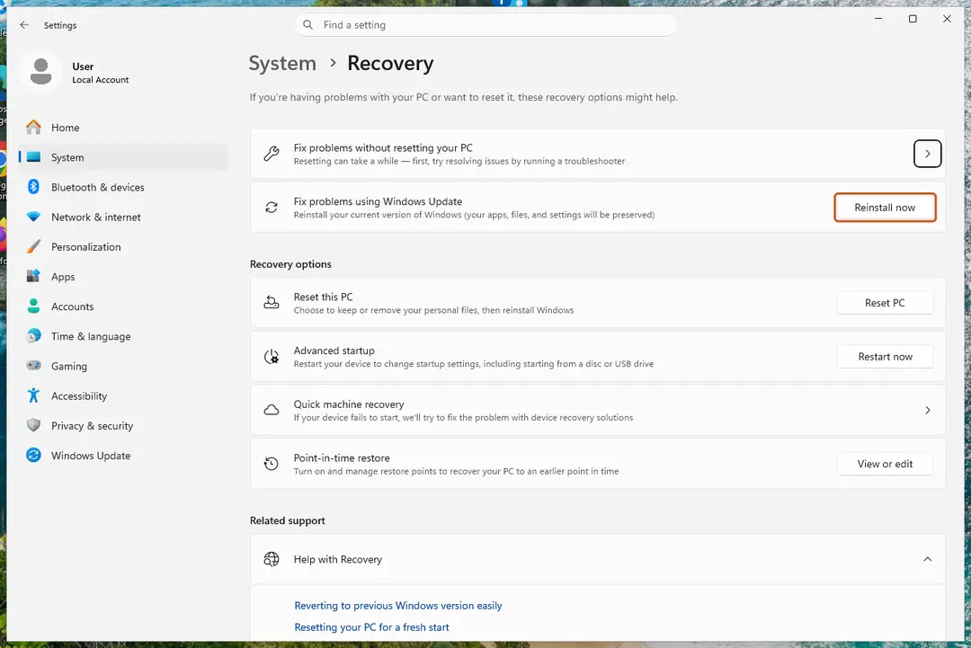Select Apps label in the sidebar

(x=63, y=276)
